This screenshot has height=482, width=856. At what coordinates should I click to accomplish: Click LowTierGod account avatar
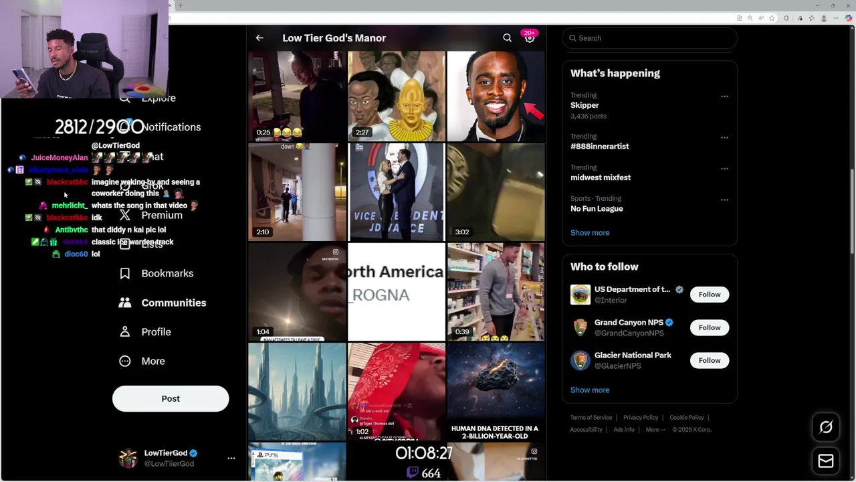128,459
